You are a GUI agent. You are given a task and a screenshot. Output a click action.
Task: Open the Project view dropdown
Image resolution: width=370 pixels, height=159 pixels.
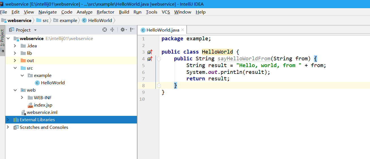click(35, 30)
